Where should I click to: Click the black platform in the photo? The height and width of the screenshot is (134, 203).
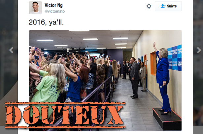point(167,119)
